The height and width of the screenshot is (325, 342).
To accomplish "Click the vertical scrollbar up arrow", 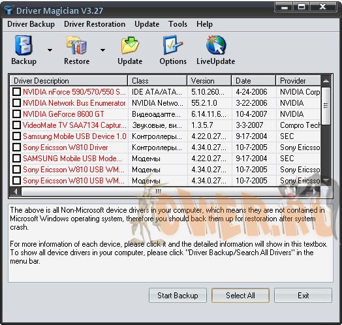I will pos(326,81).
